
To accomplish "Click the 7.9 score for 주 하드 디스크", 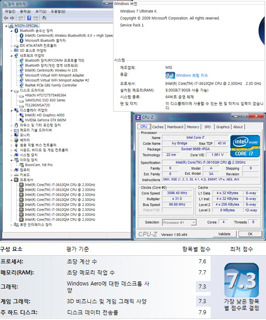I will pos(202,312).
